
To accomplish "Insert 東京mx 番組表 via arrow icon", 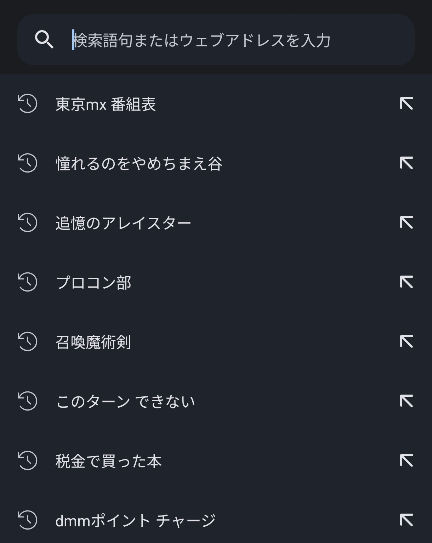I will 406,104.
